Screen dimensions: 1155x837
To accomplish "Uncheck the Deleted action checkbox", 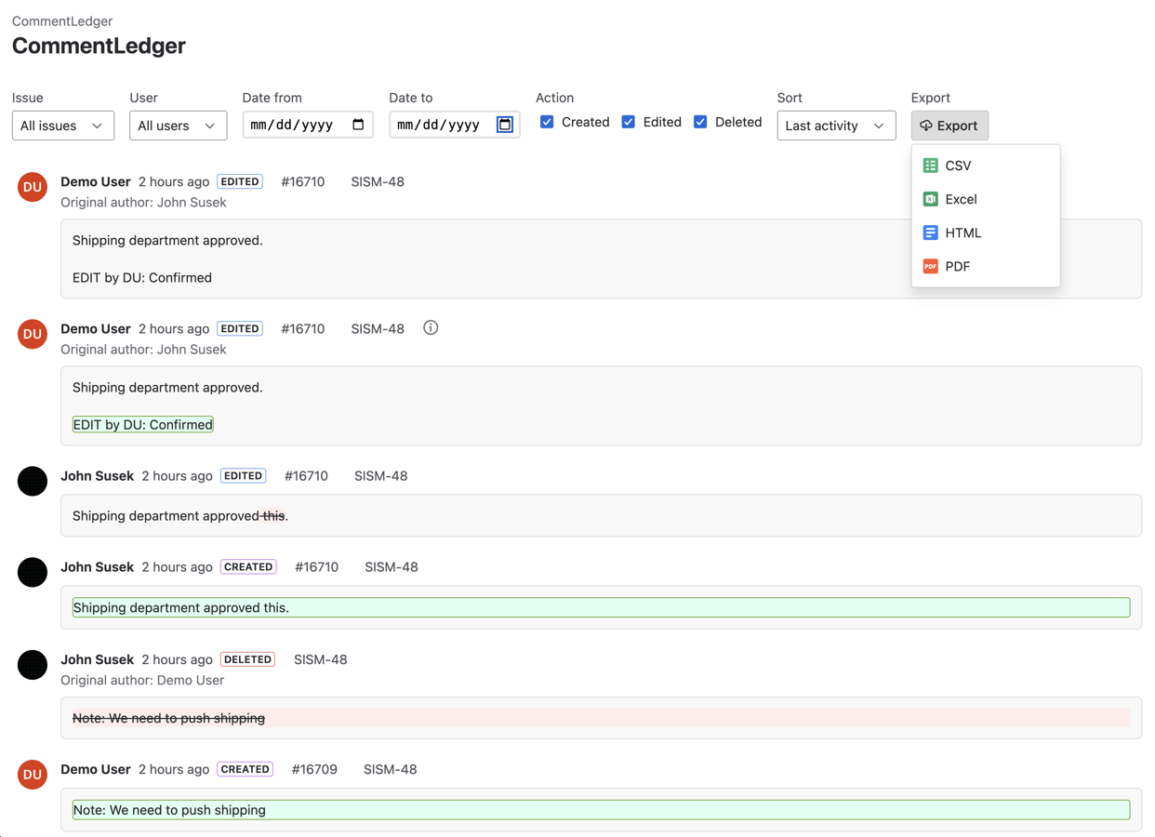I will pyautogui.click(x=700, y=122).
